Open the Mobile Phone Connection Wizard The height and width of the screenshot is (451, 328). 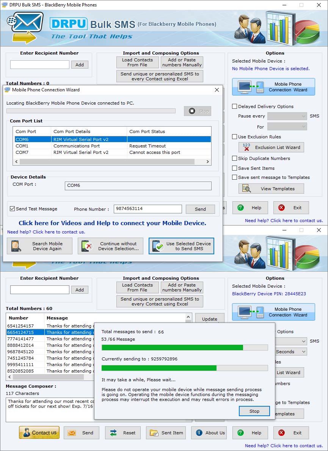(x=273, y=87)
